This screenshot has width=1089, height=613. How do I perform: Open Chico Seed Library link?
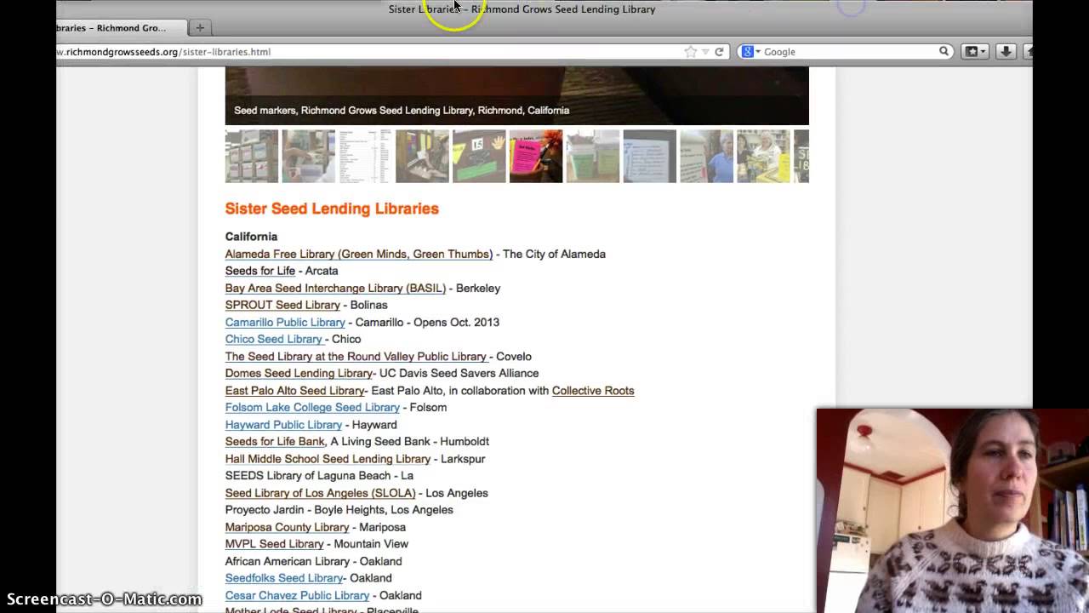pos(275,339)
